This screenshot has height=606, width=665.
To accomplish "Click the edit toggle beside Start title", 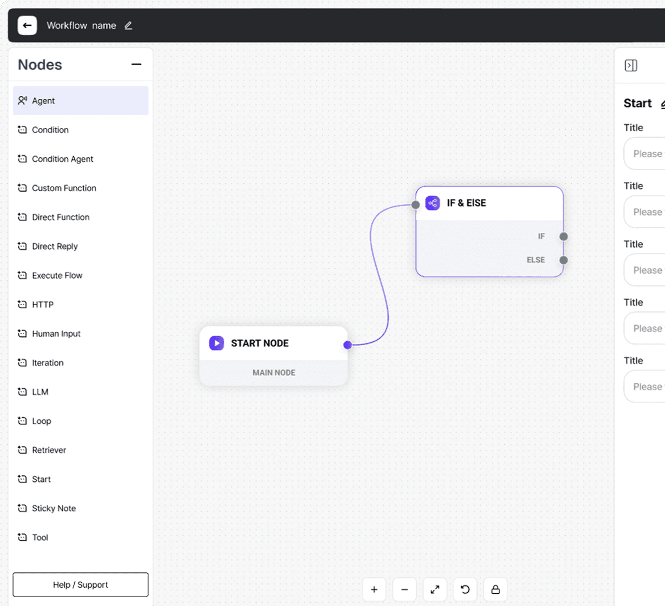I will [663, 104].
